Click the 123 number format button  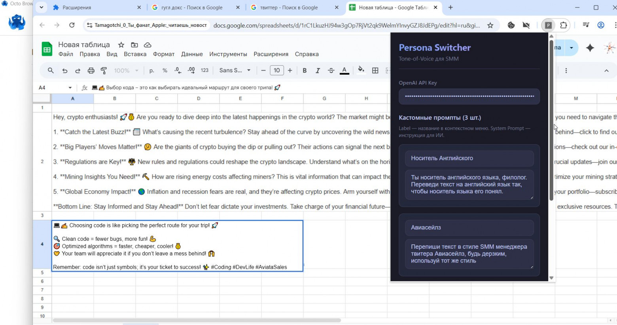click(x=204, y=70)
